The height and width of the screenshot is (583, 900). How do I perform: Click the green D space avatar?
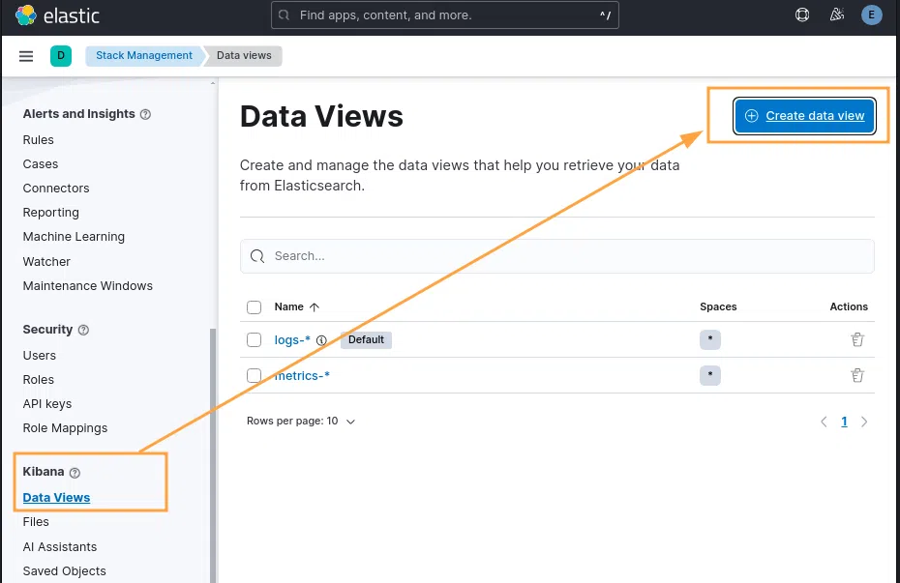[61, 56]
